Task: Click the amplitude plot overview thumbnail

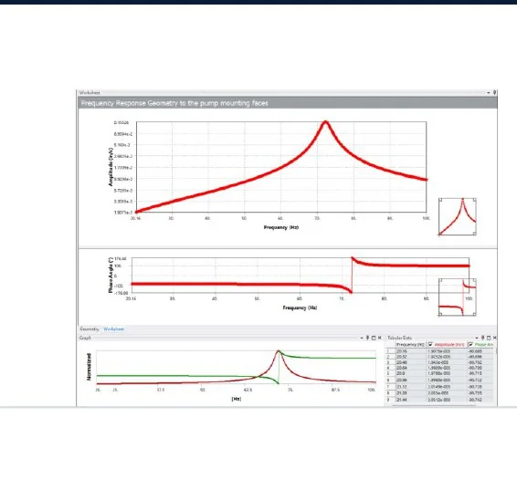Action: coord(457,216)
